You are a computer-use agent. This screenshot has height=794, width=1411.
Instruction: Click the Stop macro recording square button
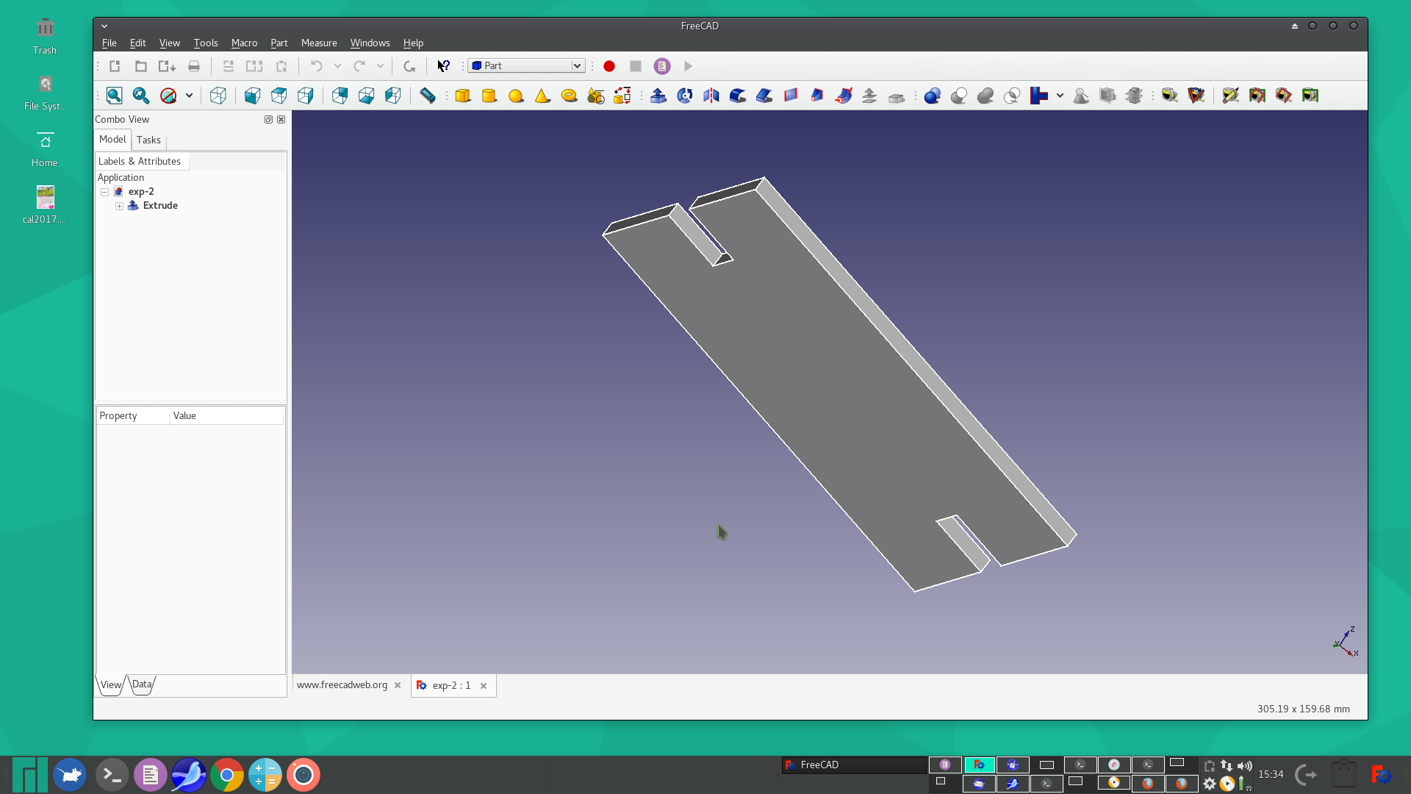coord(636,66)
